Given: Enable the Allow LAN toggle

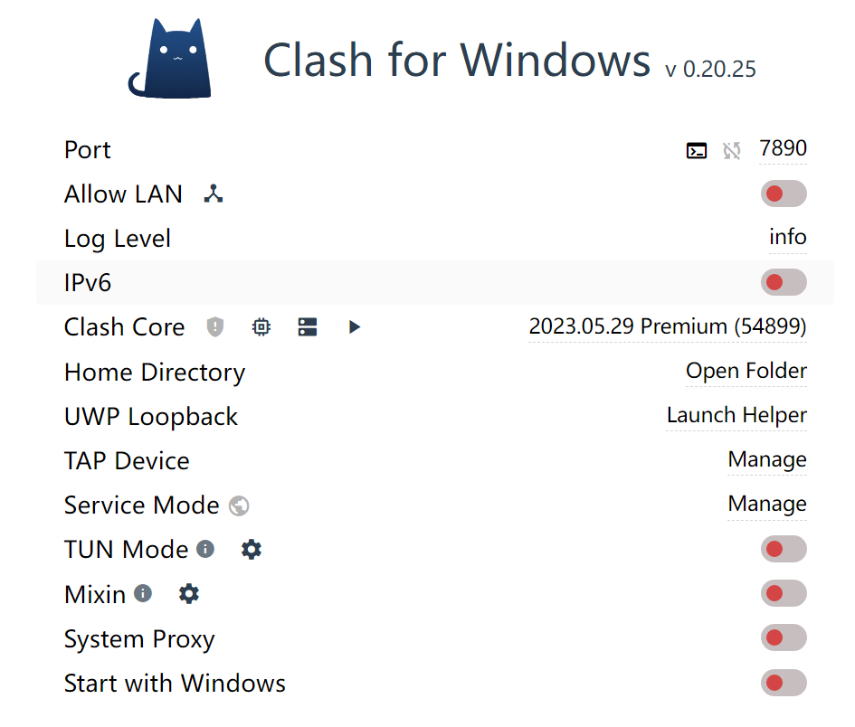Looking at the screenshot, I should [x=784, y=194].
